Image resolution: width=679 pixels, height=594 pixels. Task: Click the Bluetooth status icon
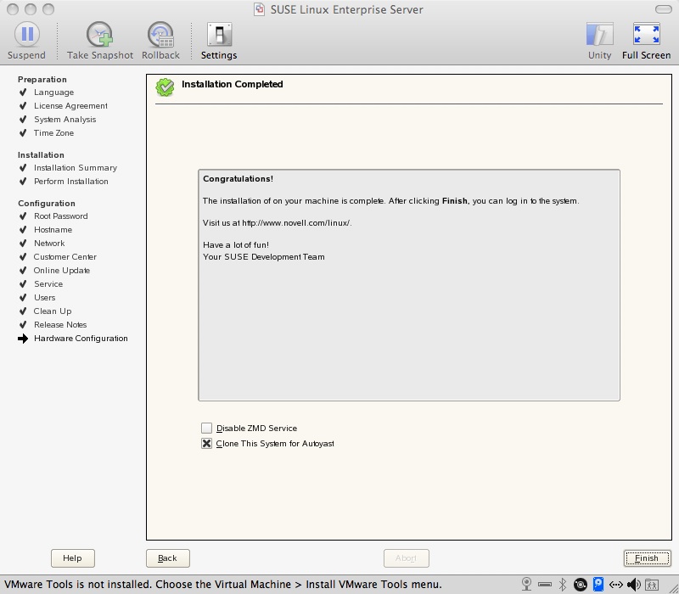[563, 585]
